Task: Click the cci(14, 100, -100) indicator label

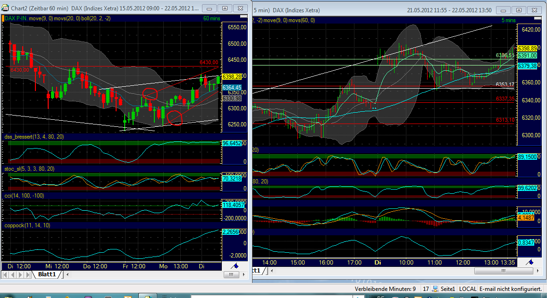Action: pyautogui.click(x=24, y=196)
